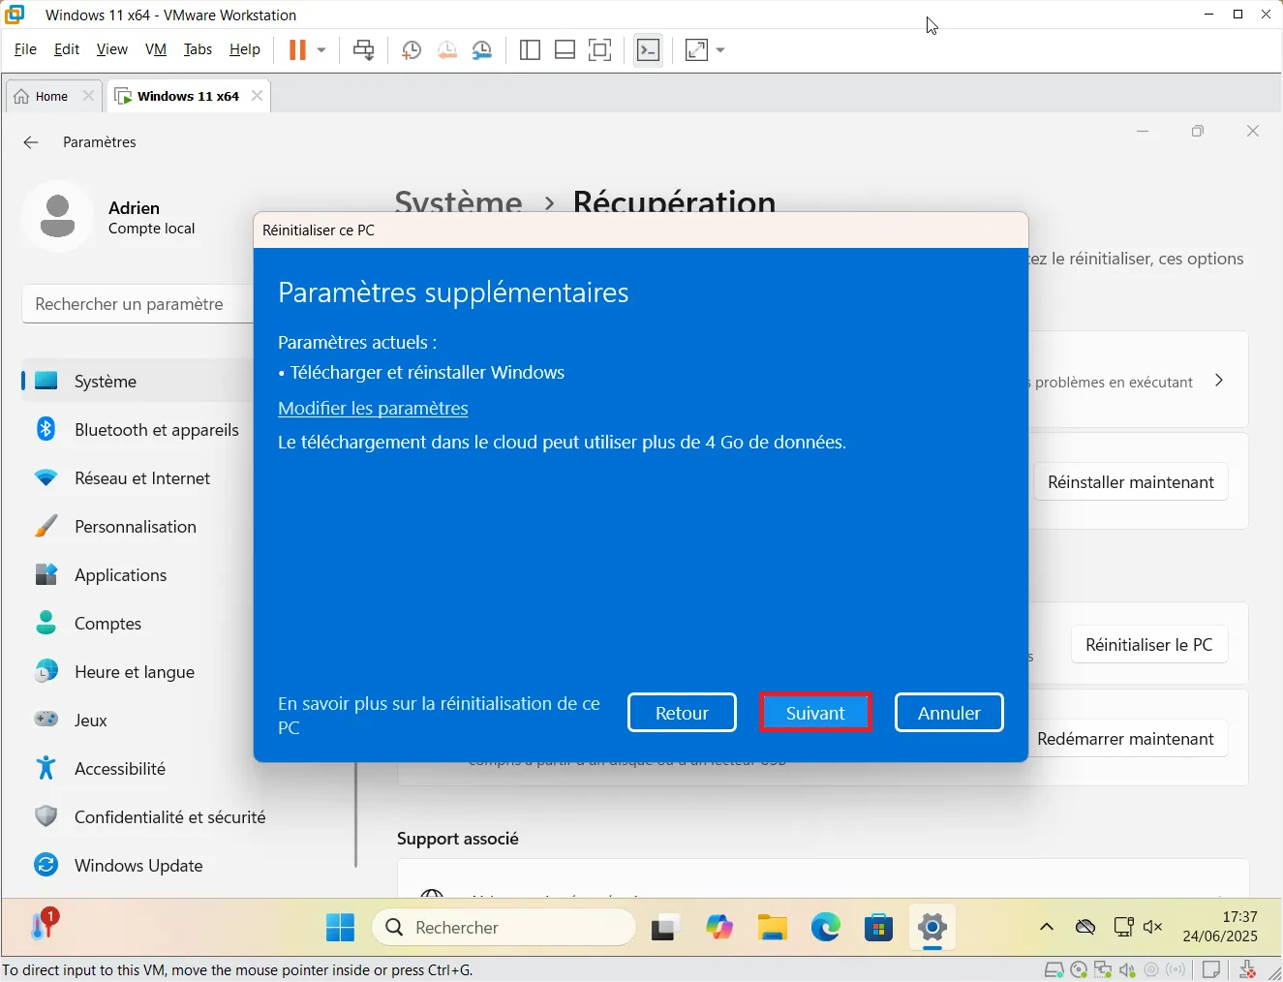Open Comptes settings
Viewport: 1283px width, 982px height.
tap(137, 624)
